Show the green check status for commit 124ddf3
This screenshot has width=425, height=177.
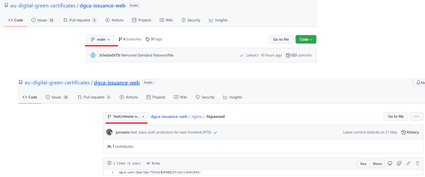[x=242, y=55]
